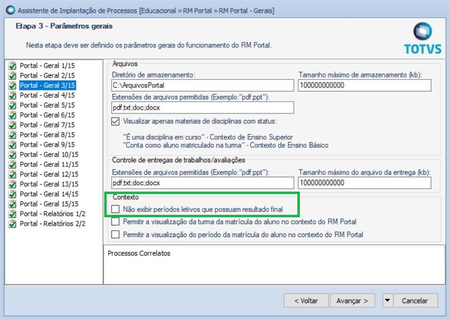Image resolution: width=450 pixels, height=320 pixels.
Task: Click the Cancelar button
Action: coord(415,300)
